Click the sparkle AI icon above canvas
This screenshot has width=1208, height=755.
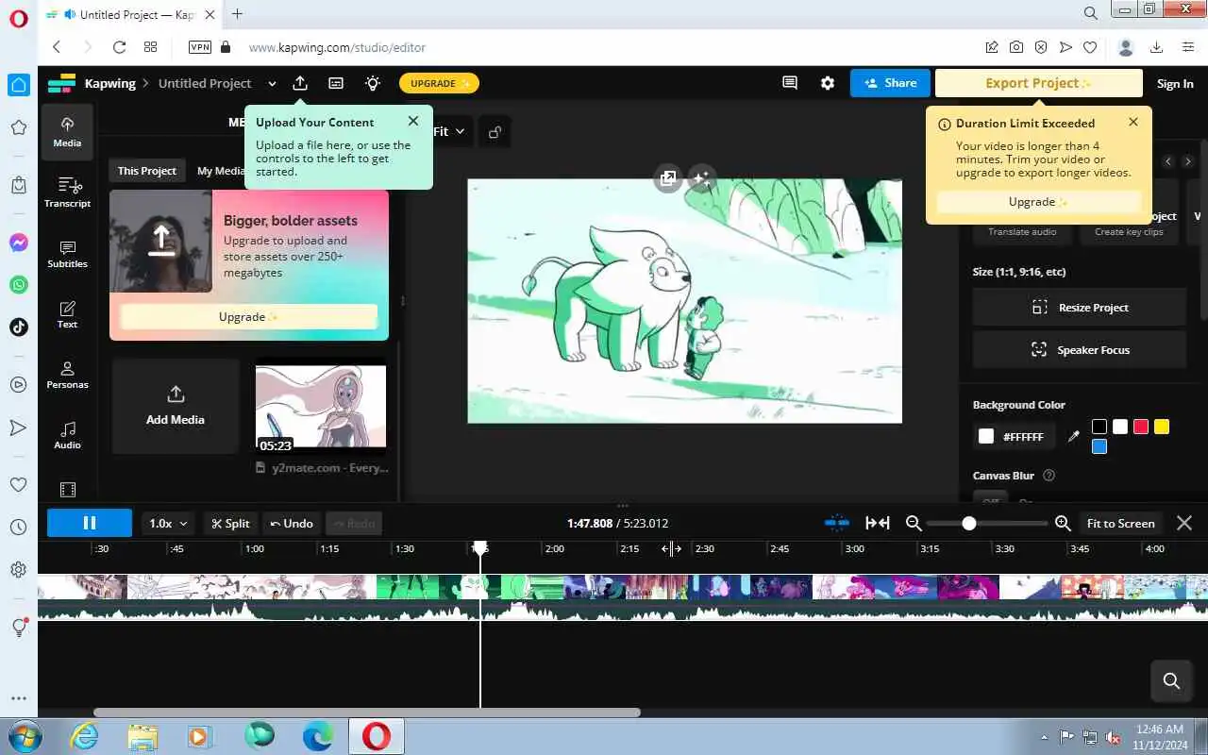pyautogui.click(x=701, y=178)
